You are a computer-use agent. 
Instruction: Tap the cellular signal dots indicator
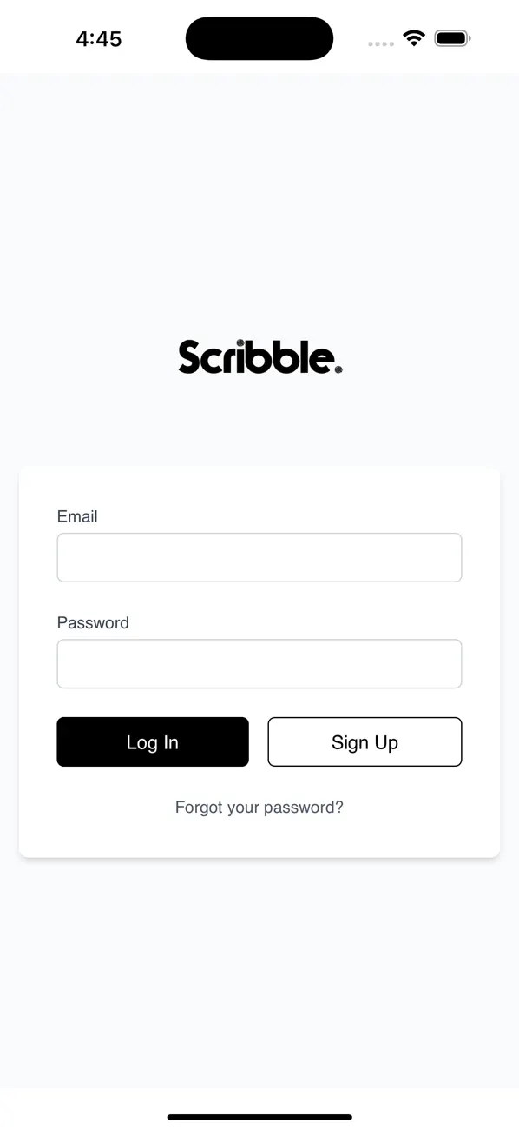pos(380,42)
